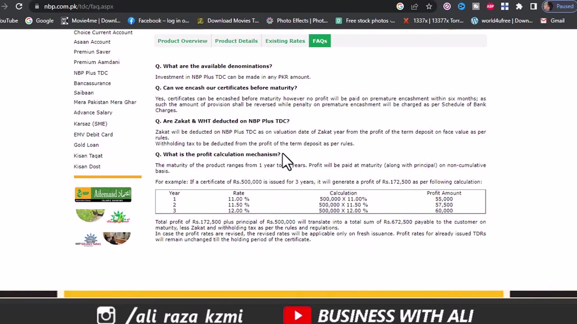Click the 500,000 X 12.00 % calculation

tap(343, 211)
